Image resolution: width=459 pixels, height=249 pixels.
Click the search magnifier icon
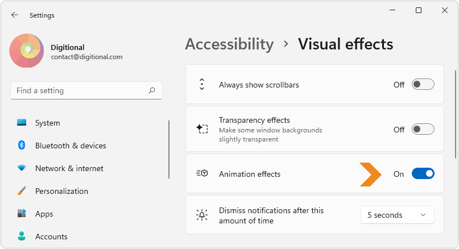152,90
